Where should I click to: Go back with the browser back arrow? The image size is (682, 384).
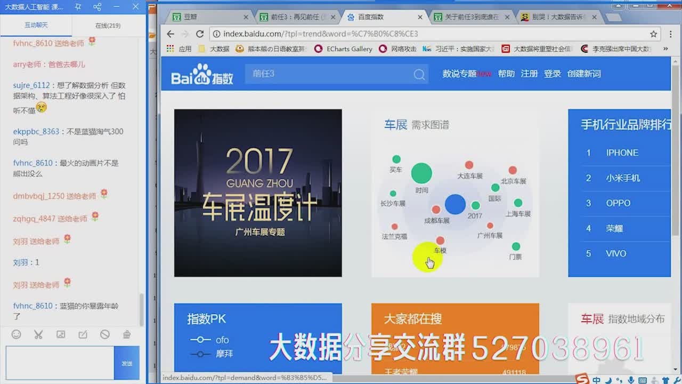coord(170,34)
